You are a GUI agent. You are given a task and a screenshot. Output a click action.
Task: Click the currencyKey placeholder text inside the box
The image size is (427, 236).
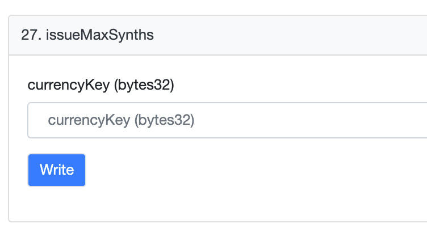click(x=121, y=120)
